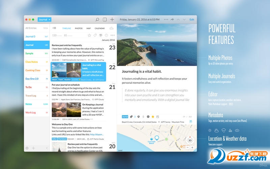Zoom in the map with plus button
Viewport: 270px width, 169px height.
coord(192,147)
